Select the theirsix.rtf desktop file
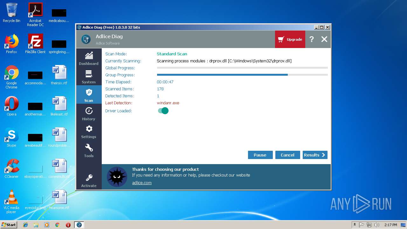Viewport: 407px width, 229px height. coord(59,75)
